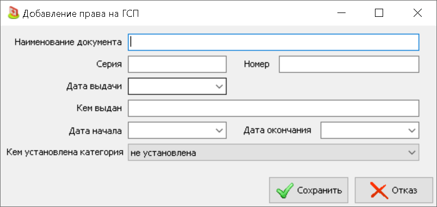Image resolution: width=437 pixels, height=207 pixels.
Task: Activate the Кем выдан text field
Action: [x=273, y=108]
